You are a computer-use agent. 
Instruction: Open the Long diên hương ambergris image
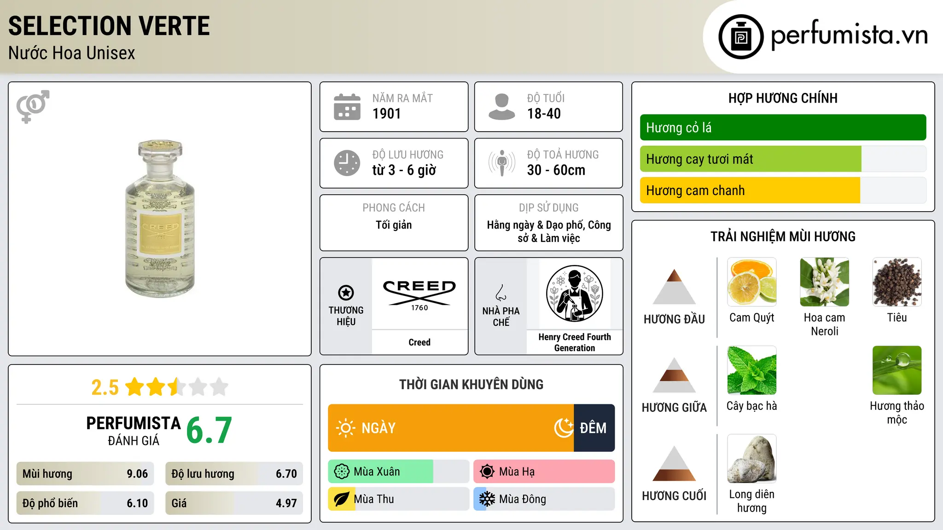pyautogui.click(x=752, y=459)
